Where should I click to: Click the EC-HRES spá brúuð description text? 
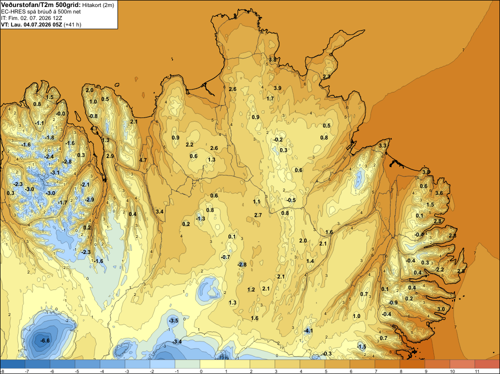coord(41,12)
